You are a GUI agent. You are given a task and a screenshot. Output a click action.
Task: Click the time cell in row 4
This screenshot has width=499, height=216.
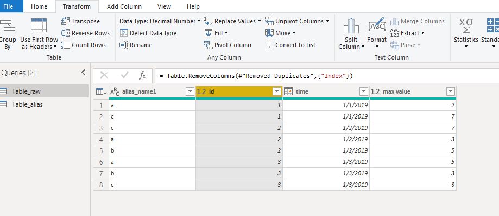click(326, 139)
